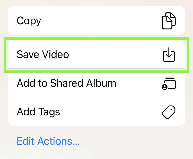
Task: Tap the white Copy card
Action: [97, 21]
